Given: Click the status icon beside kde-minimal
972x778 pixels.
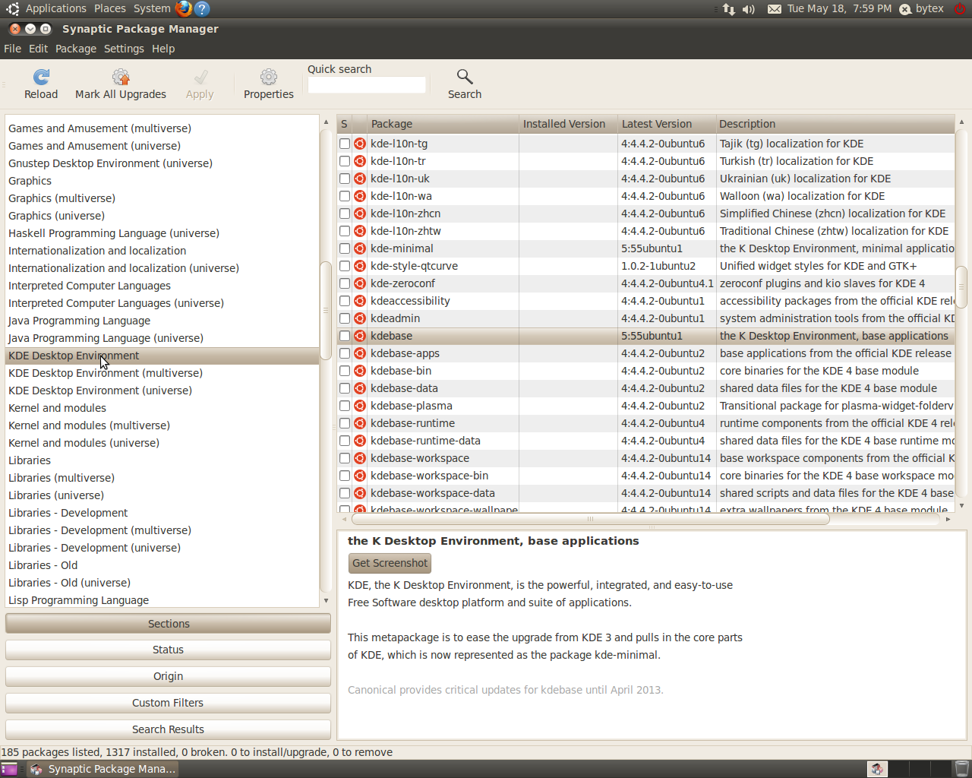Looking at the screenshot, I should pyautogui.click(x=360, y=248).
